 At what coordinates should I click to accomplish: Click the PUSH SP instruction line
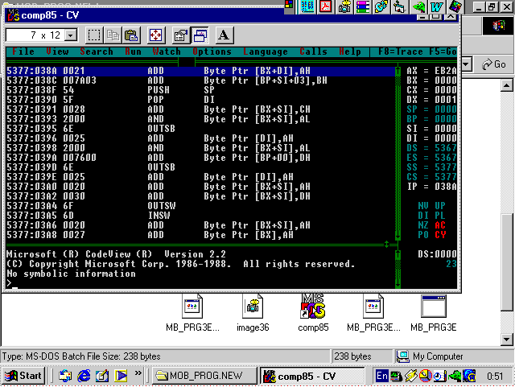pos(200,90)
